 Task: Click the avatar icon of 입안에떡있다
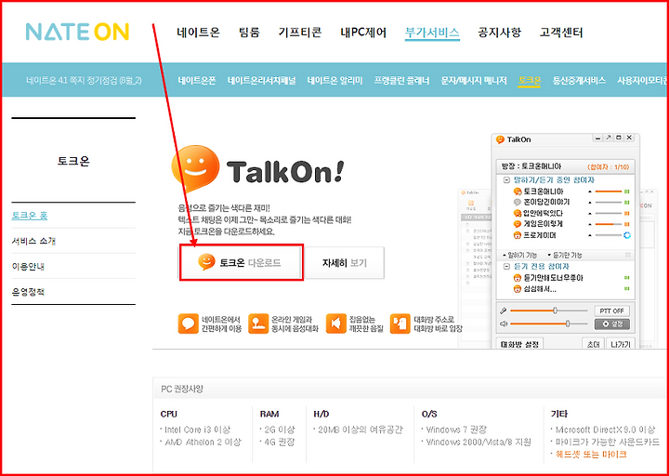518,213
